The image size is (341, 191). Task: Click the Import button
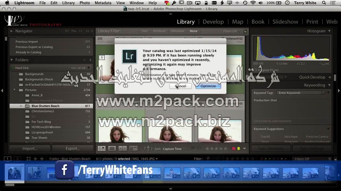coord(30,149)
